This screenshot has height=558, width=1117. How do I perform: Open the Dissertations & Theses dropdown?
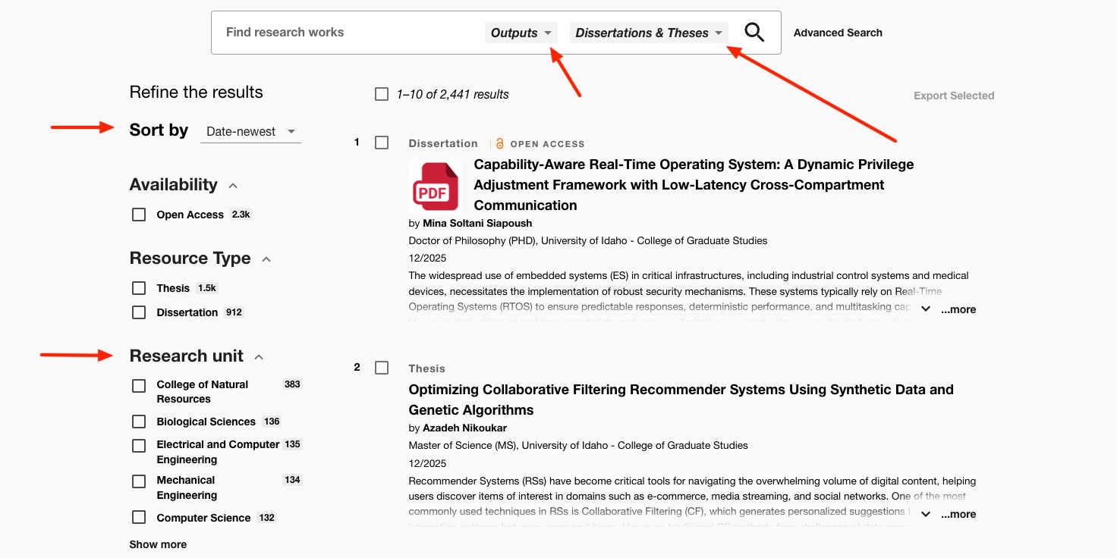point(648,33)
